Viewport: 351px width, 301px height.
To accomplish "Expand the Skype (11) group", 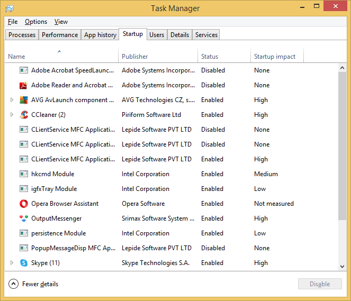I will pos(12,262).
